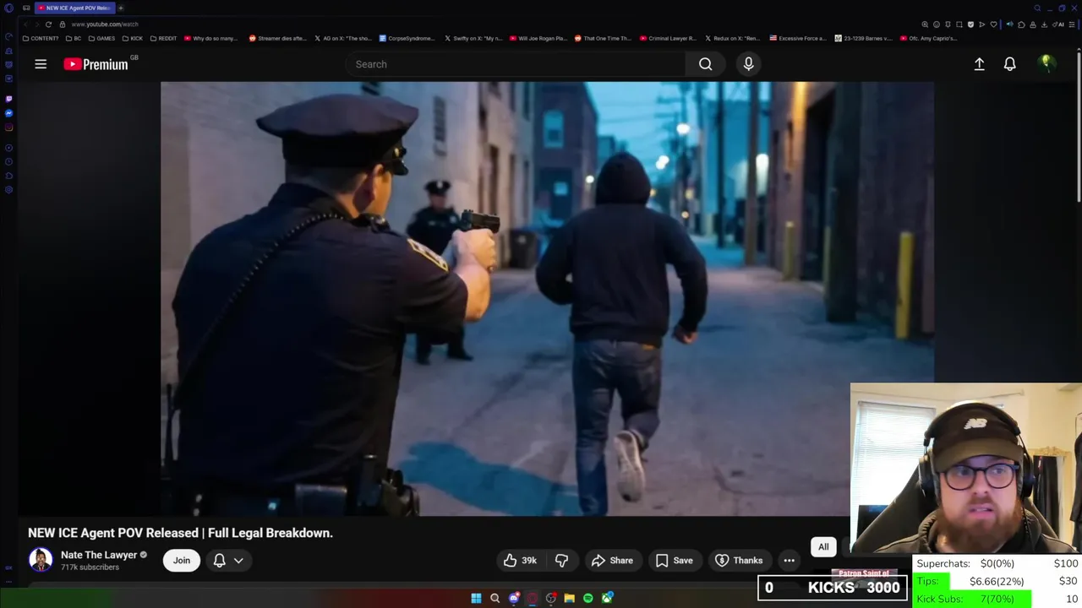
Task: Open the AI assistant toolbar button
Action: click(1058, 24)
